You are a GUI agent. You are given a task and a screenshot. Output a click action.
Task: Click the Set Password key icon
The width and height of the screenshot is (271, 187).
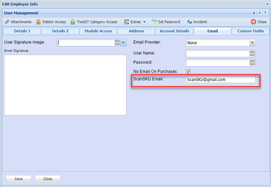click(x=154, y=22)
